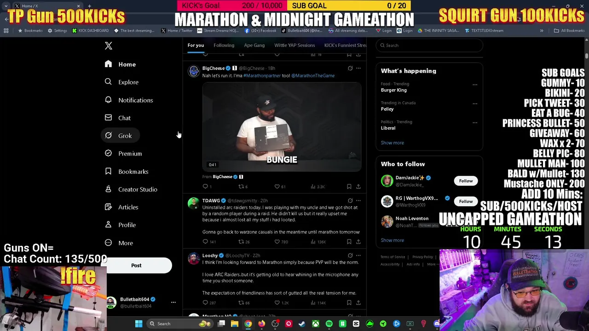Screen dimensions: 589x331
Task: Show more under What's happening
Action: pyautogui.click(x=393, y=143)
